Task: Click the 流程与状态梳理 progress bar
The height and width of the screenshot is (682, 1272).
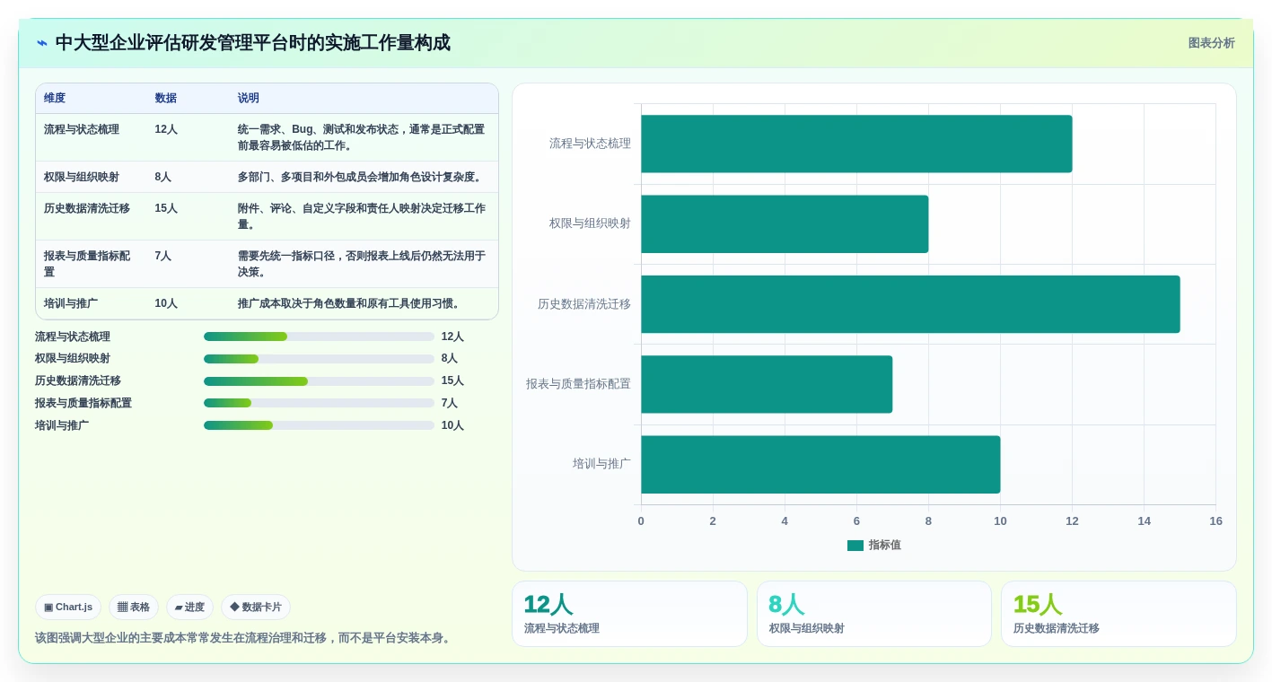Action: tap(319, 337)
